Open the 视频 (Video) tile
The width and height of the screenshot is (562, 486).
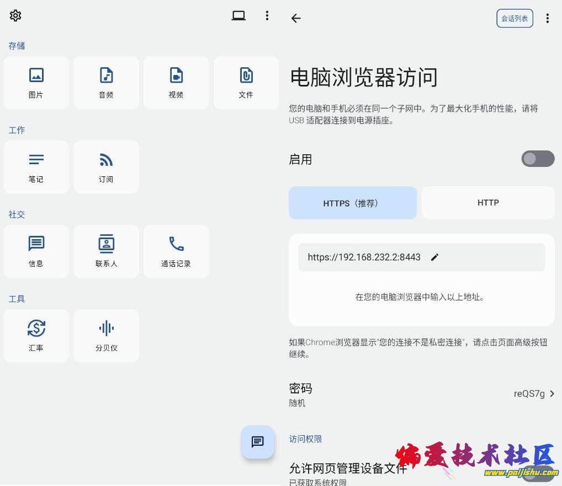click(x=176, y=83)
